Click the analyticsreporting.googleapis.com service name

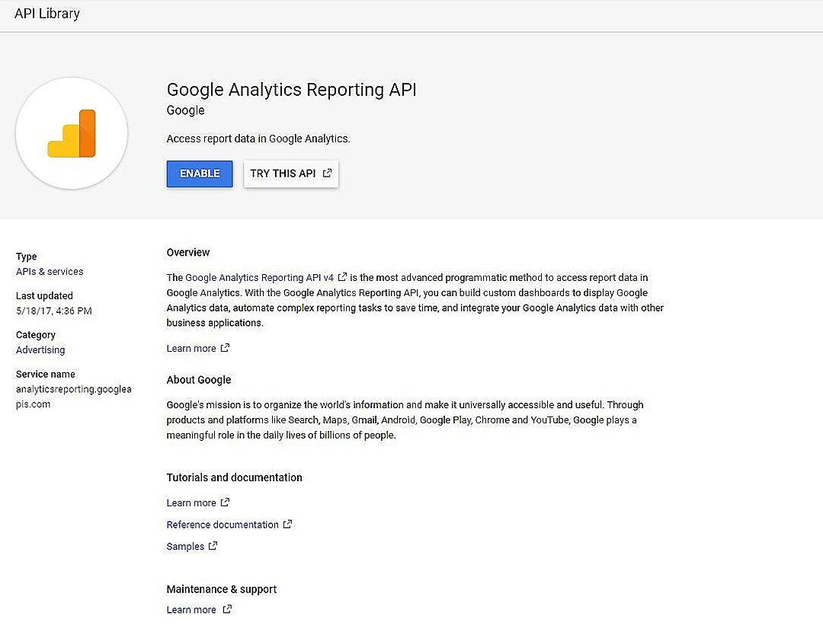73,397
